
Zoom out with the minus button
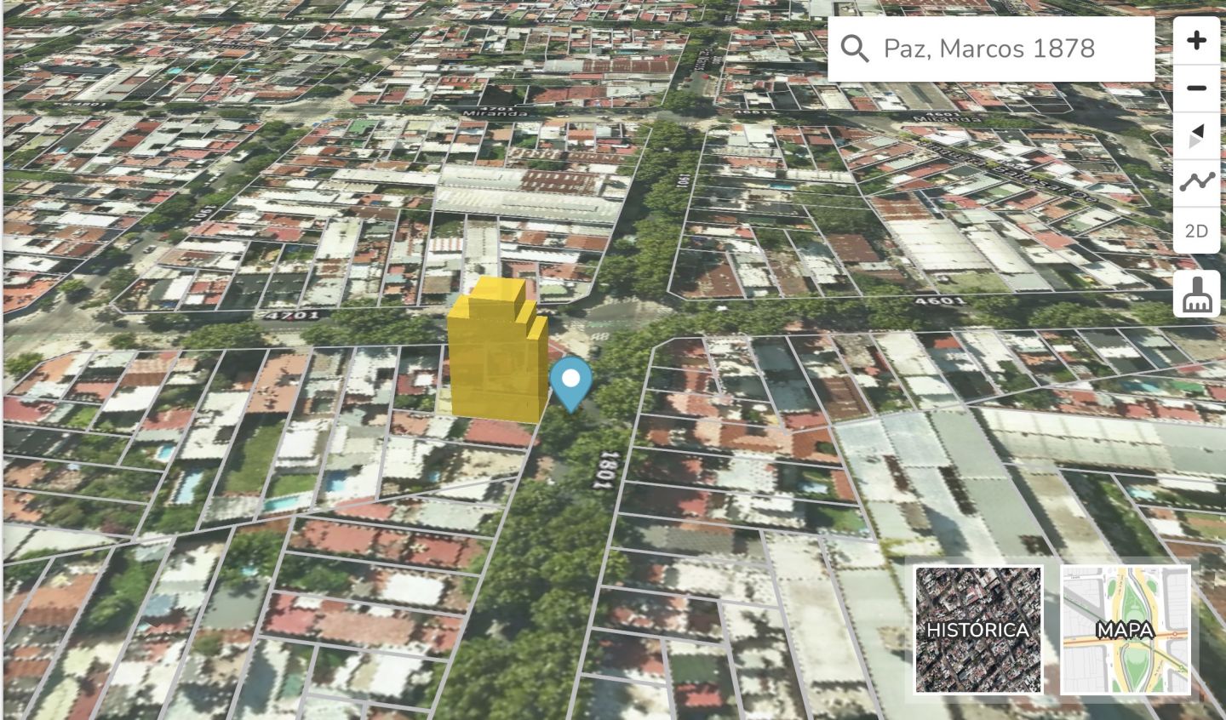click(x=1196, y=89)
